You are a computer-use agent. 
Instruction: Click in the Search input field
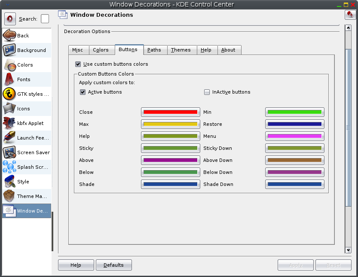coord(45,19)
